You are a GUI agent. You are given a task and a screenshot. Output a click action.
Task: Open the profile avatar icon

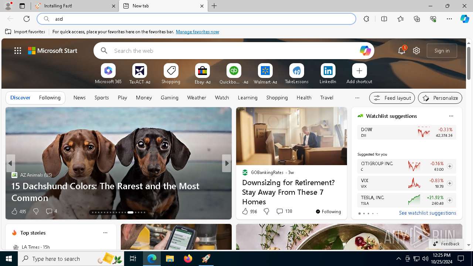pyautogui.click(x=8, y=6)
